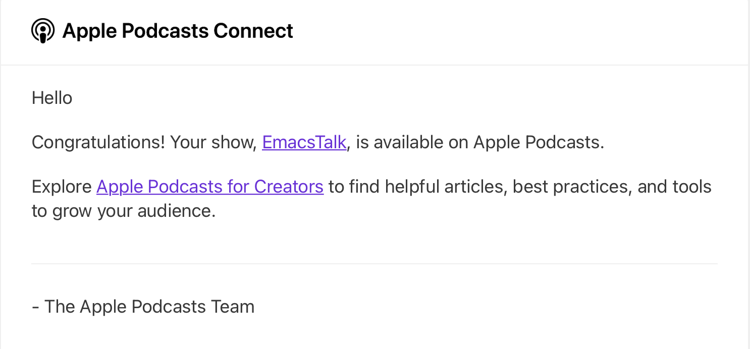
Task: Click the "- The Apple Podcasts Team" signature
Action: pos(143,307)
